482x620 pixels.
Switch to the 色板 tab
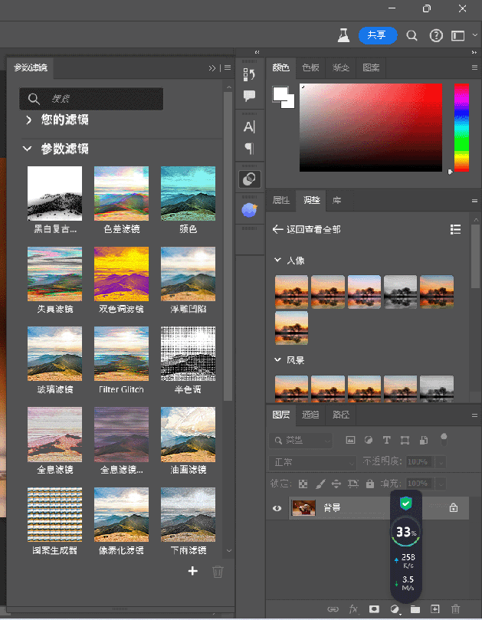(x=310, y=67)
